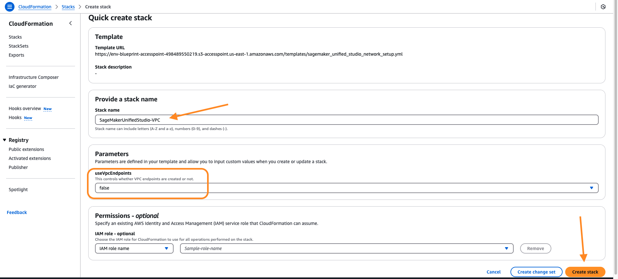Open the Hooks sidebar item

coord(15,117)
